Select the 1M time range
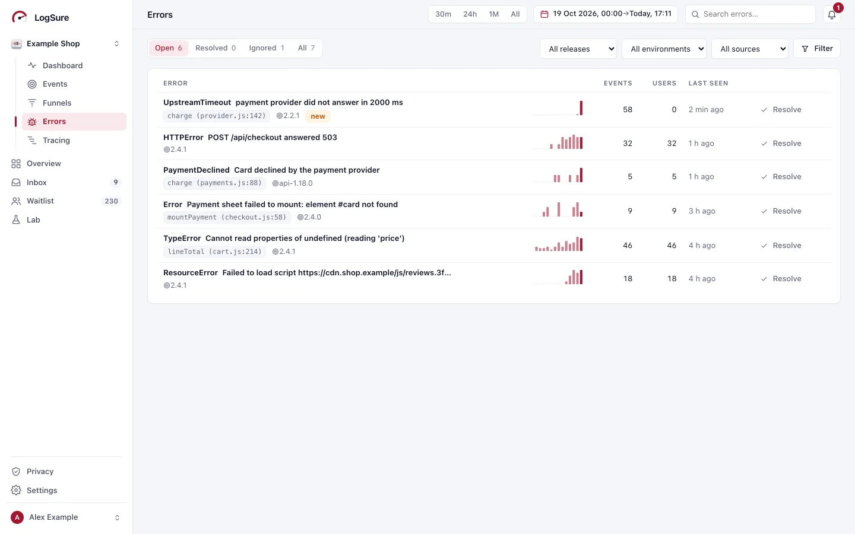This screenshot has height=534, width=855. [x=494, y=14]
